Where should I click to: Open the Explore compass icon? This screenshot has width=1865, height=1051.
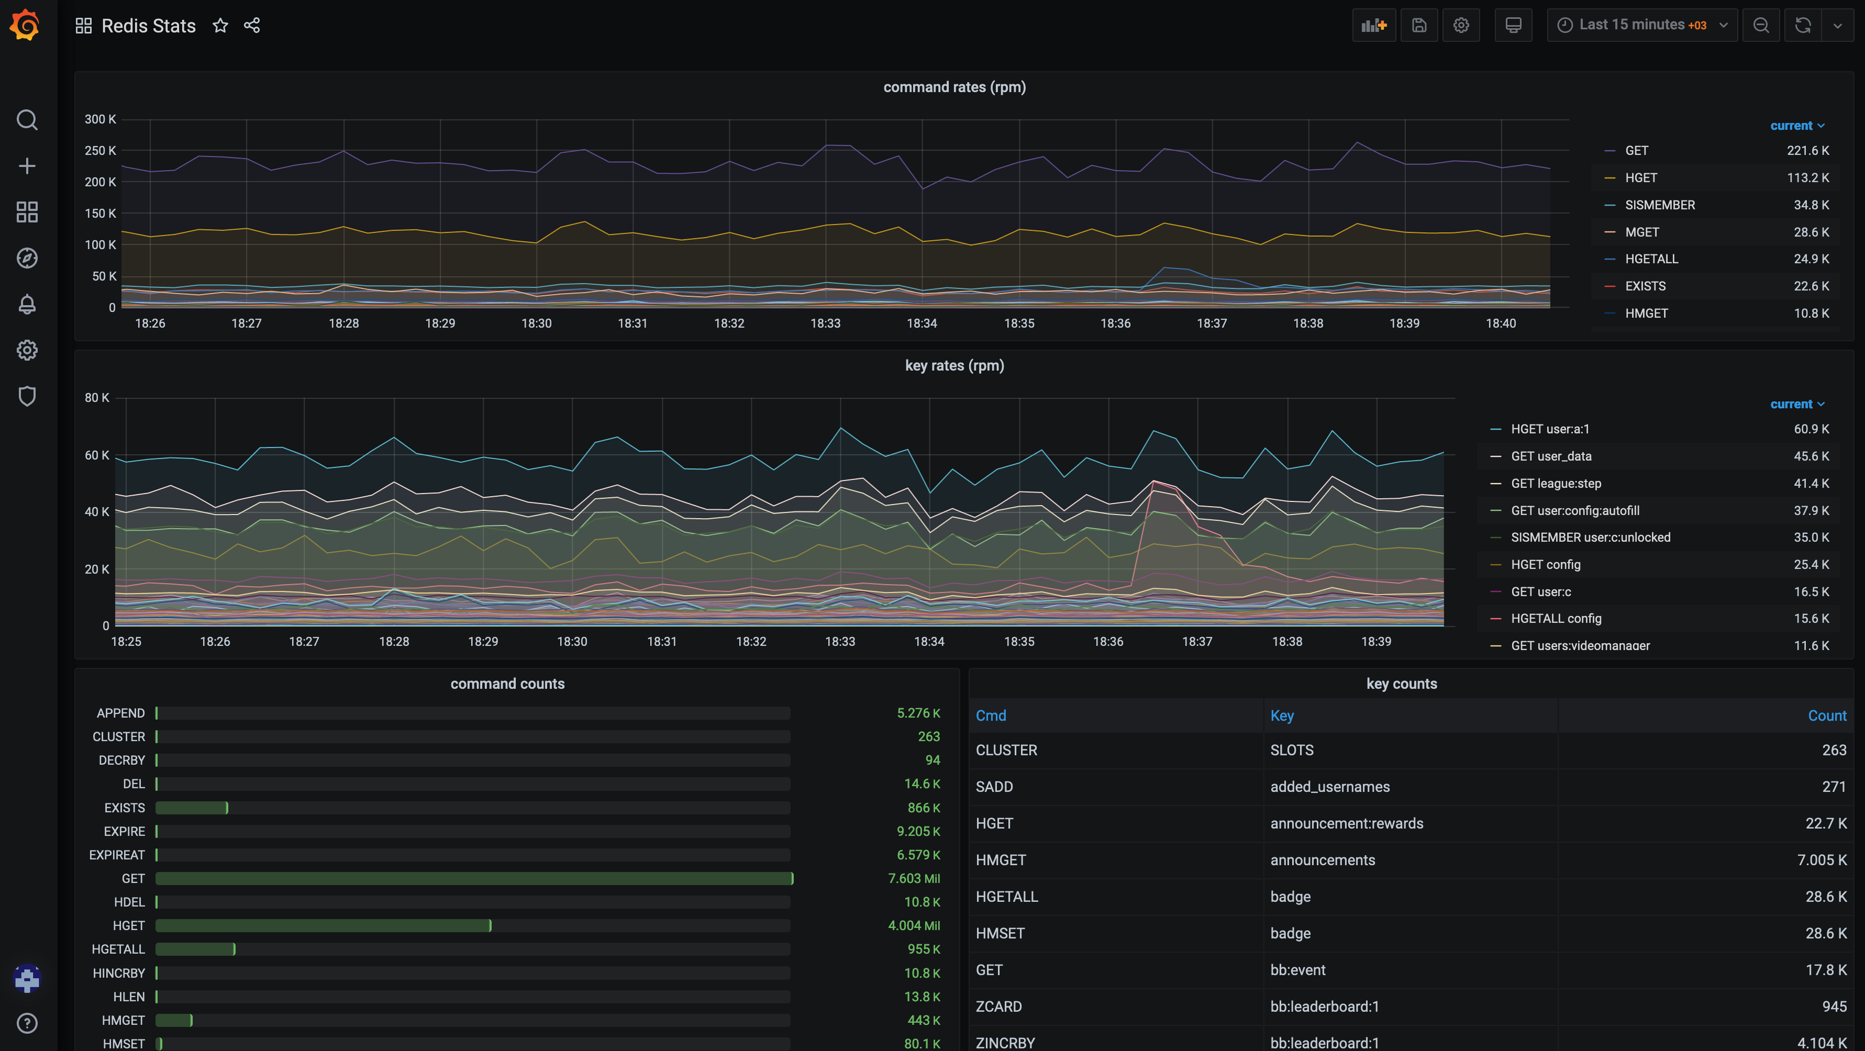(x=27, y=259)
